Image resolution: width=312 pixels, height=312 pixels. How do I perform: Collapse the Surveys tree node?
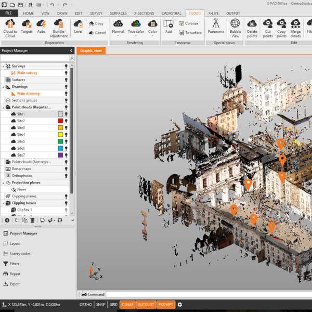[x=3, y=67]
